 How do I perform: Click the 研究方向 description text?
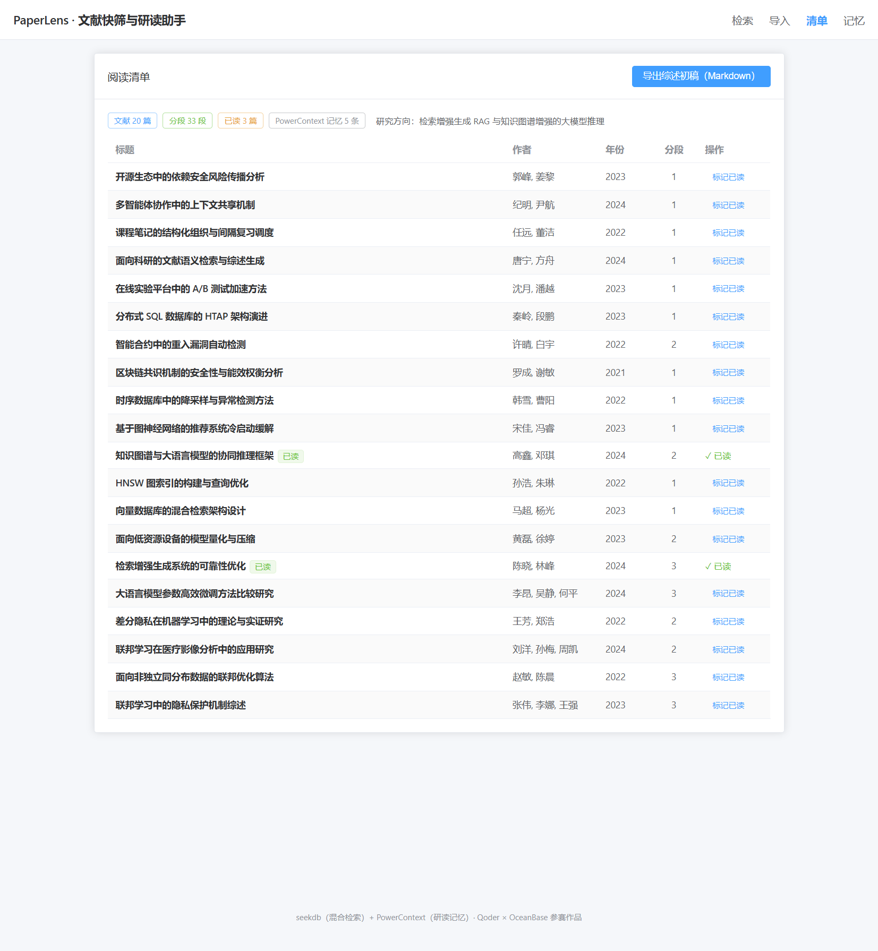(490, 121)
